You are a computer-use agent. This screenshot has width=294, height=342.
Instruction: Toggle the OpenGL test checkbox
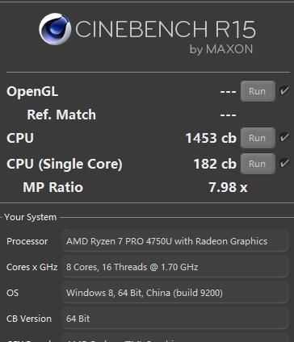click(x=284, y=90)
